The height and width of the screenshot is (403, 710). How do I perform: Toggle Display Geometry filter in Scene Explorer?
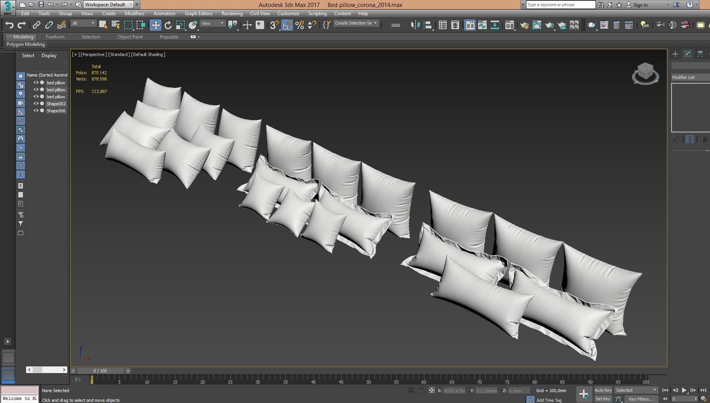pos(21,76)
